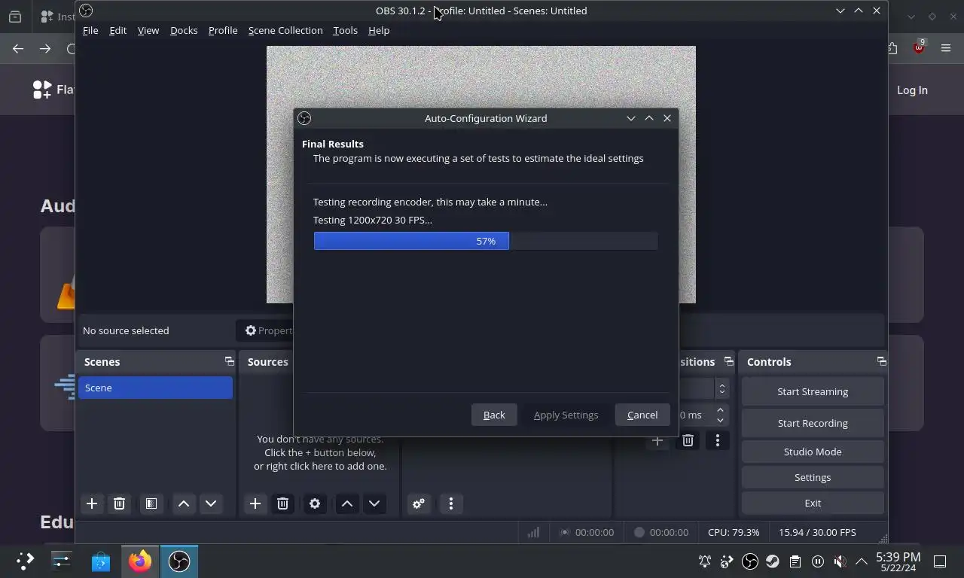Add a new scene with plus icon
Image resolution: width=964 pixels, height=578 pixels.
92,503
